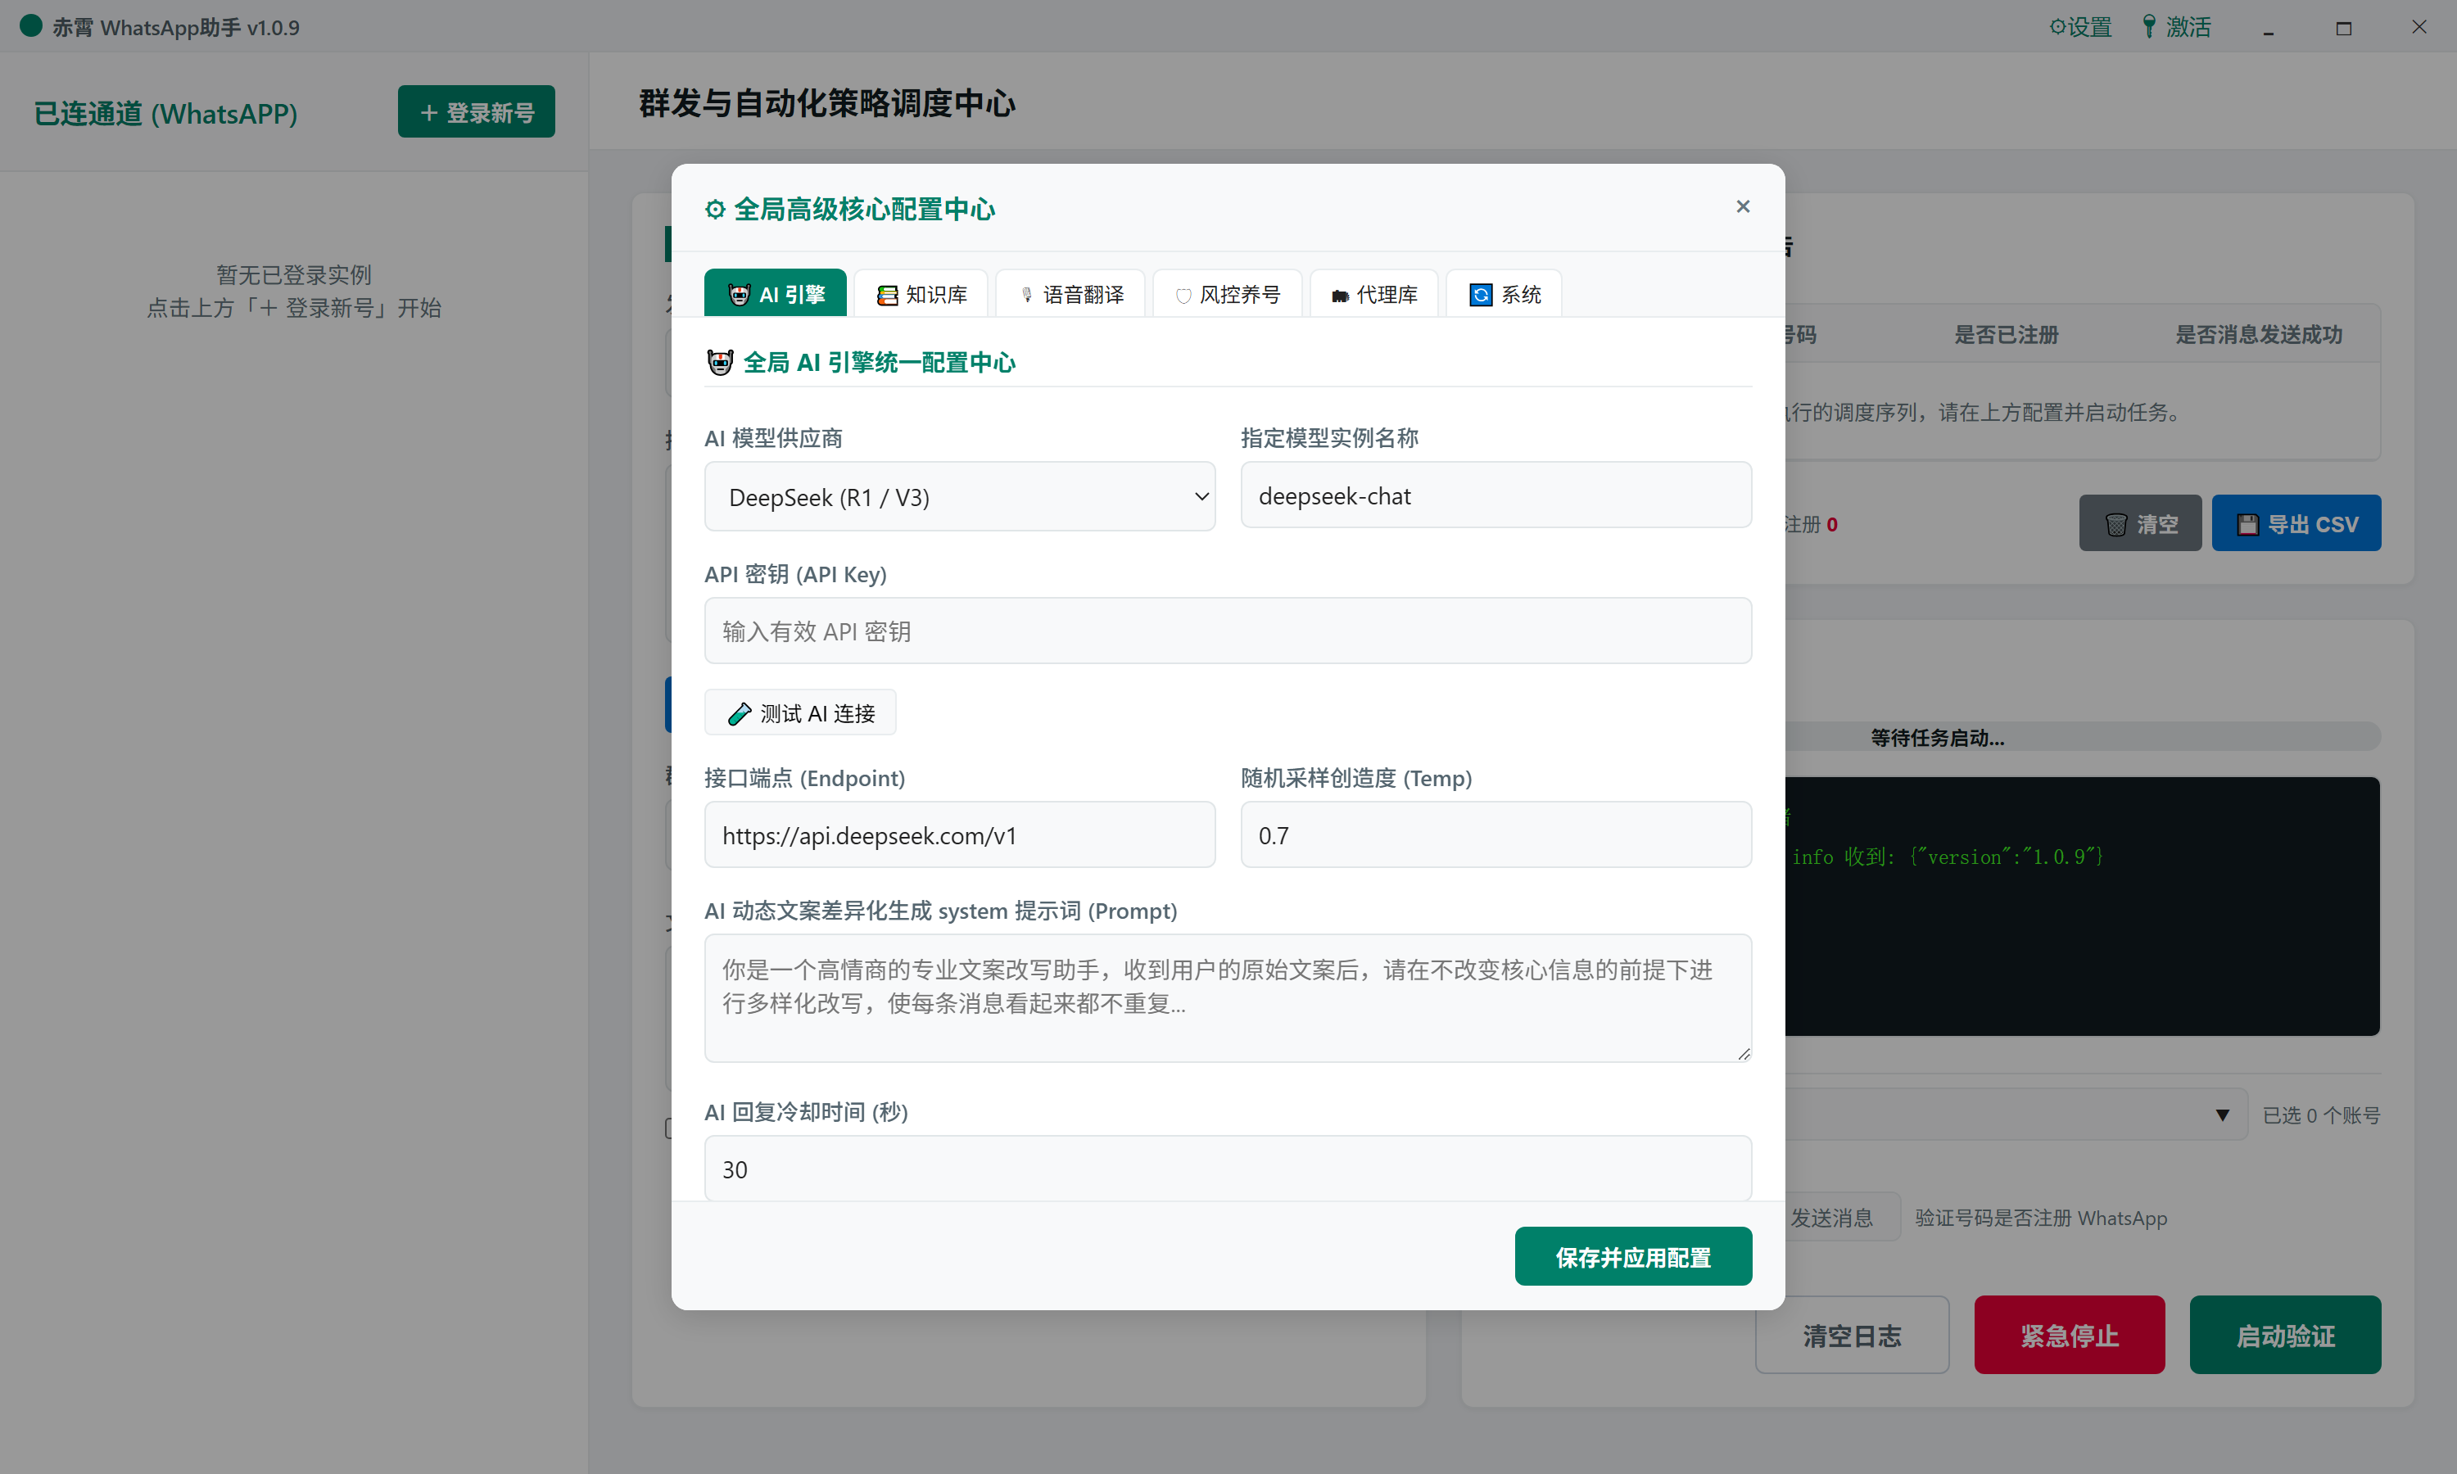
Task: Maximize the 赤霄 WhatsApp助手 window
Action: pyautogui.click(x=2344, y=28)
